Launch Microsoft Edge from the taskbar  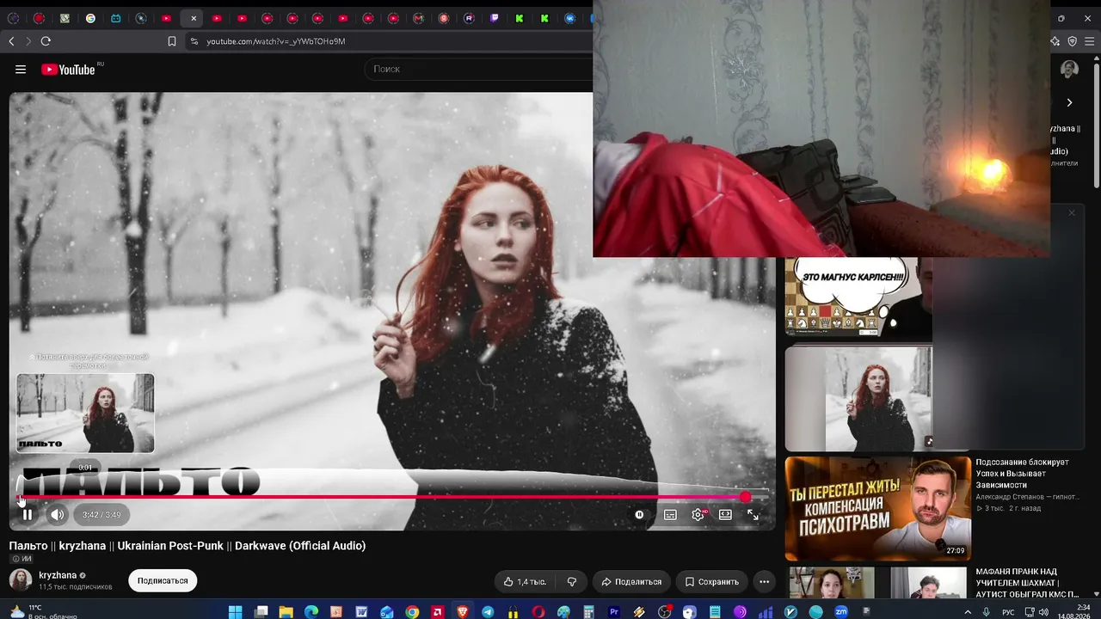(311, 612)
